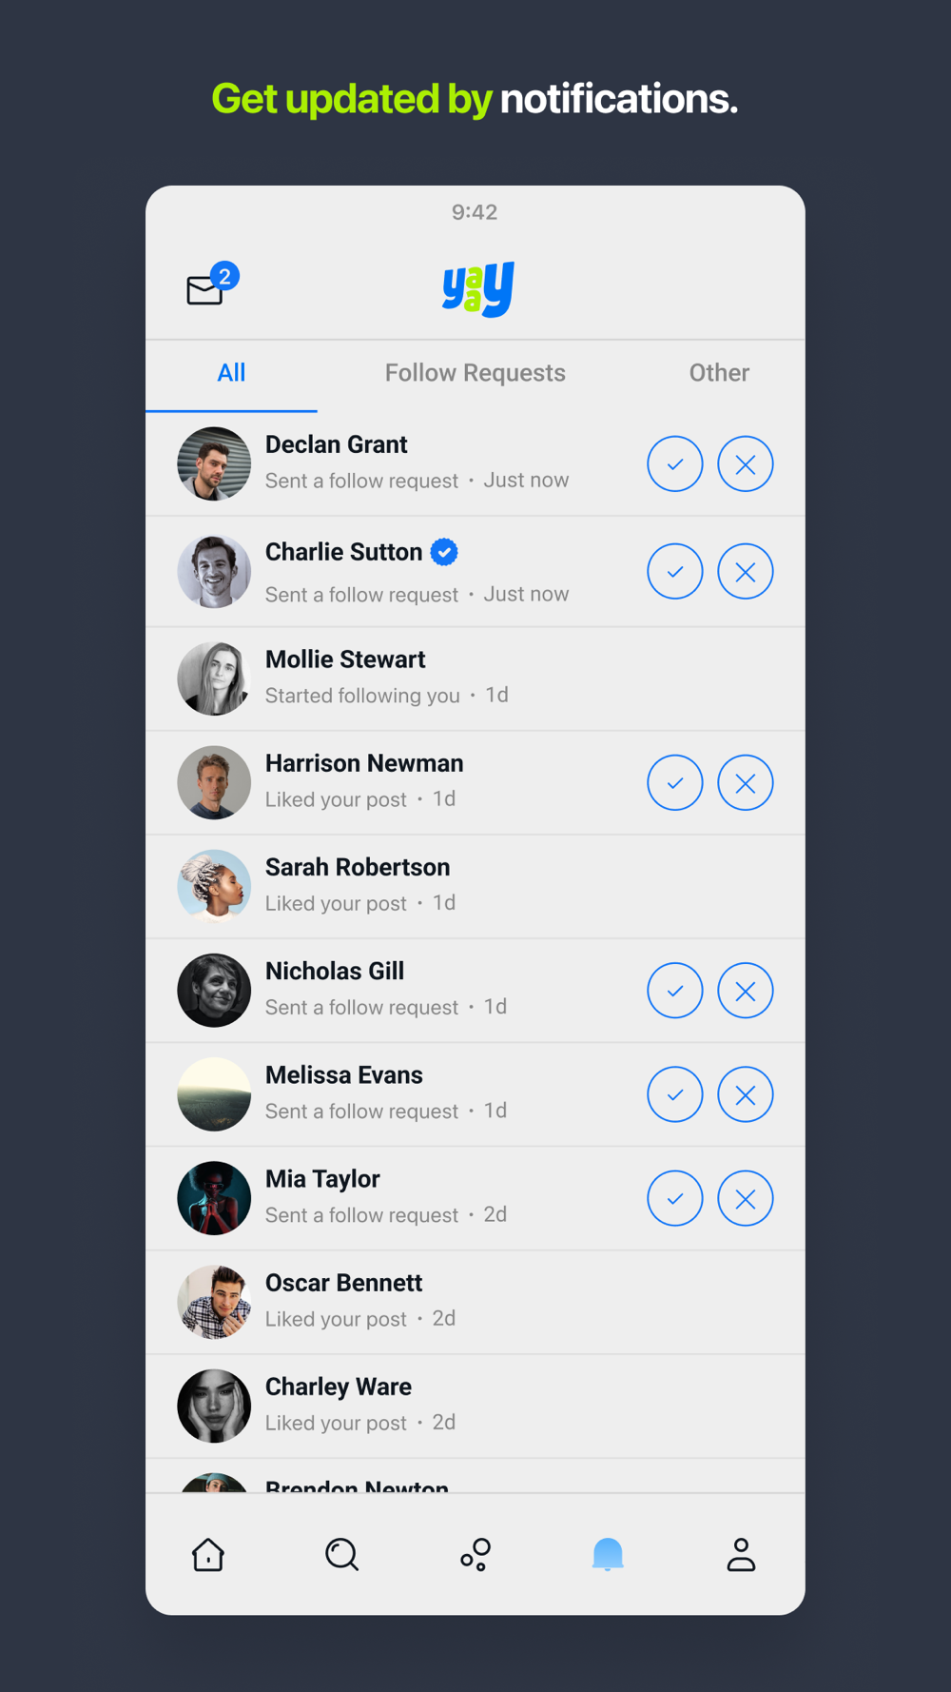Accept Declan Grant's follow request
951x1692 pixels.
(675, 464)
